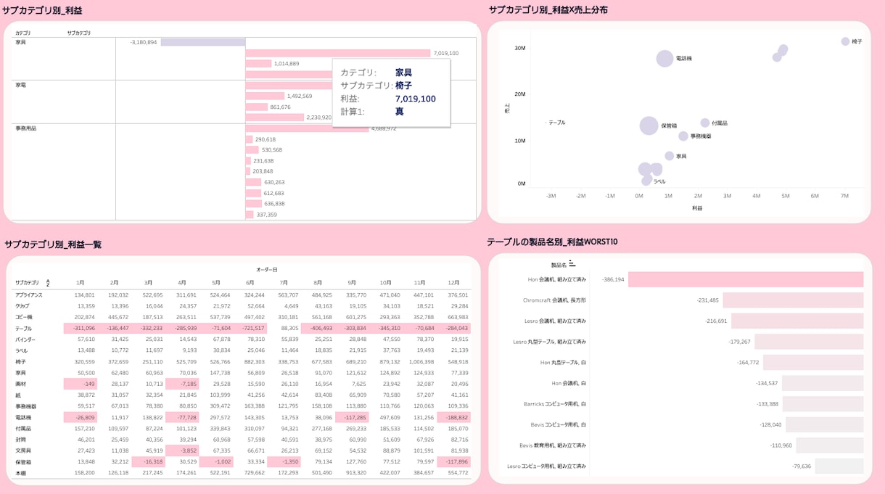Click the 861,676 bar value label
This screenshot has width=885, height=494.
(280, 107)
